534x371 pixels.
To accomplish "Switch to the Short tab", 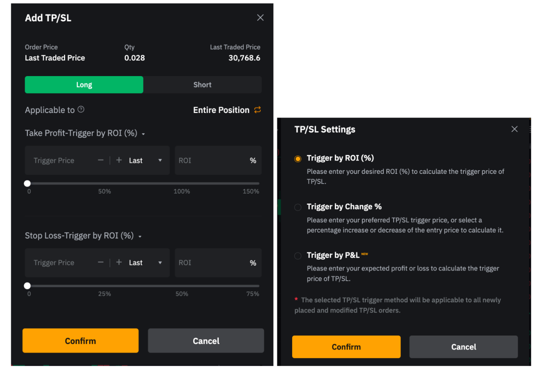I will pos(202,85).
